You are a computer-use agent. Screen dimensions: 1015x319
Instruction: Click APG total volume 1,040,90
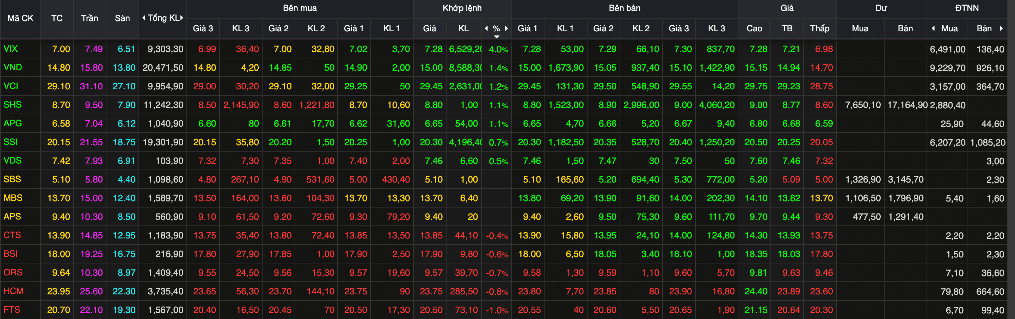[x=166, y=123]
